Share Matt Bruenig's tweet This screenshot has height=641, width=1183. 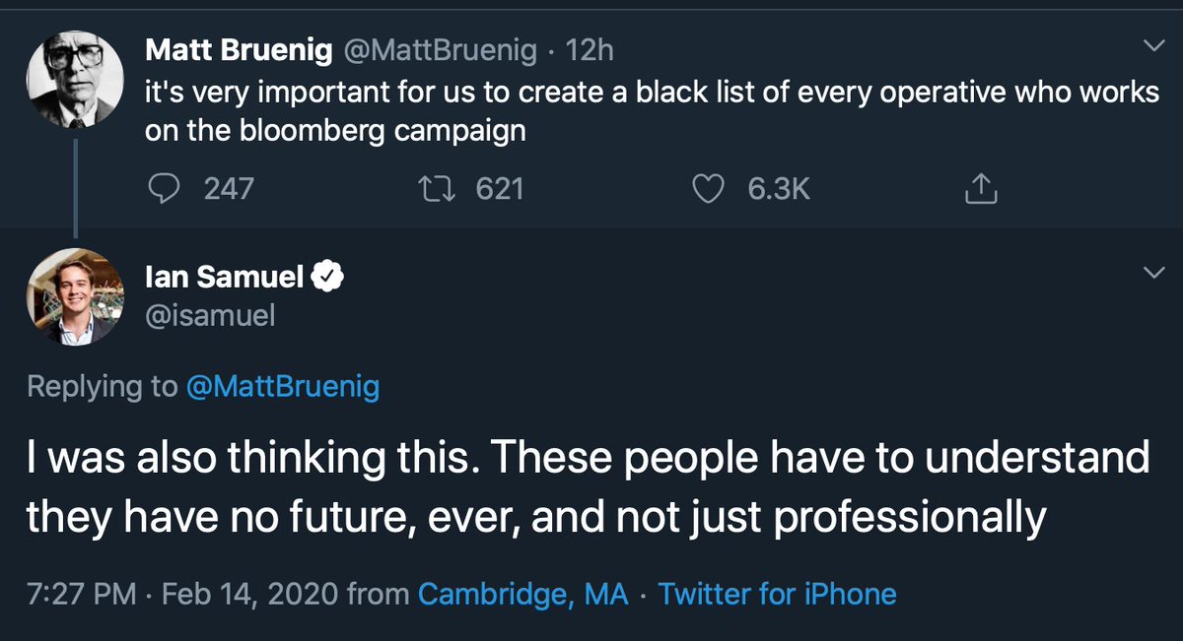(x=981, y=189)
